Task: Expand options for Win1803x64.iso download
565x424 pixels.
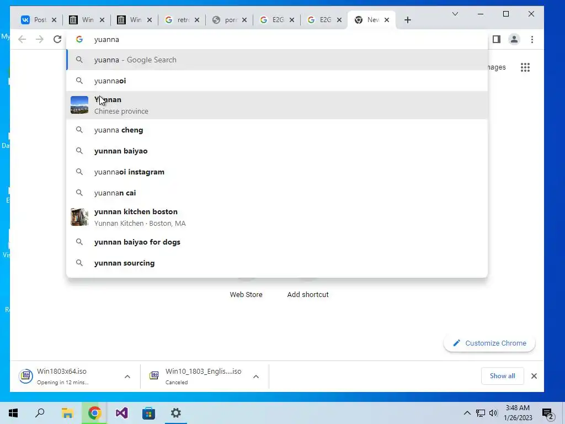Action: (127, 377)
